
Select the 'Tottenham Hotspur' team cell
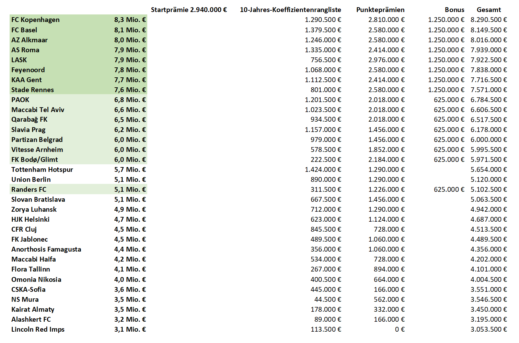click(42, 169)
